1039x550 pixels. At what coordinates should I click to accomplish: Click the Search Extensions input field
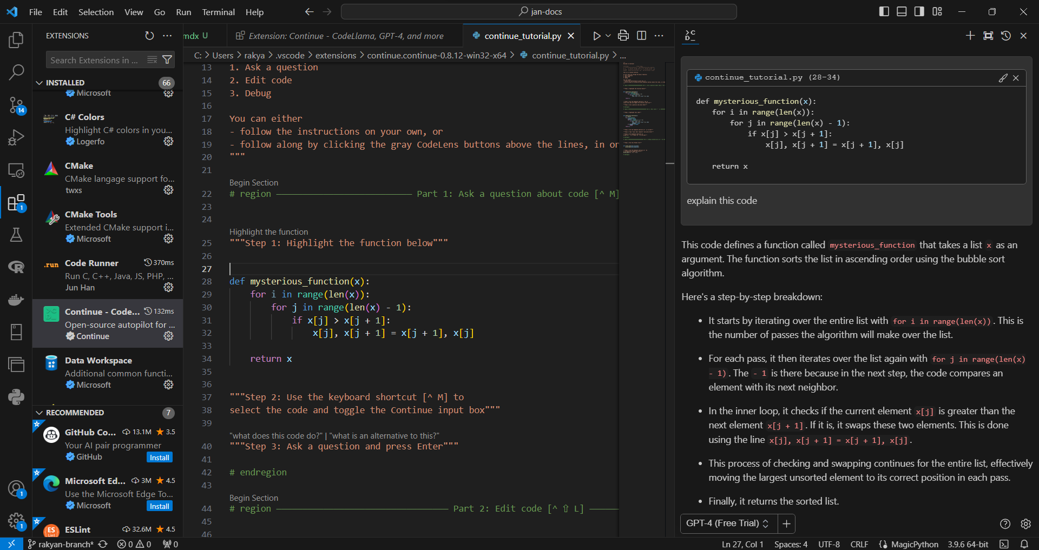tap(95, 60)
